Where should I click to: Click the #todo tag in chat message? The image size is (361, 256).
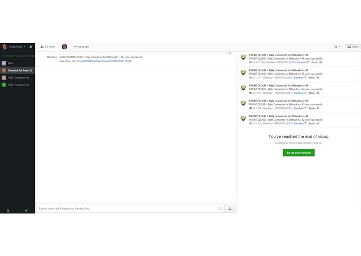pyautogui.click(x=128, y=61)
